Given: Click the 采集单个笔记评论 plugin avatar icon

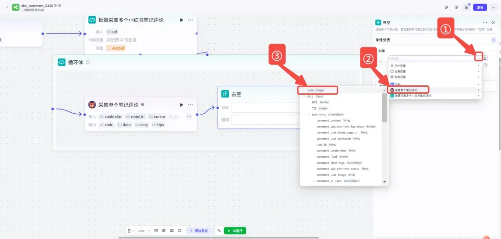Looking at the screenshot, I should click(92, 105).
